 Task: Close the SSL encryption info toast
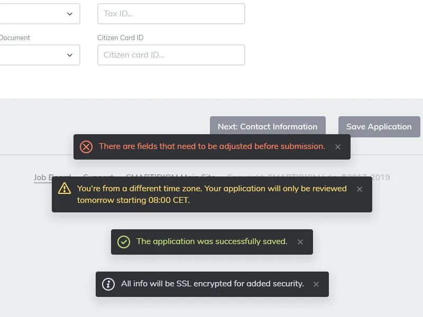316,284
